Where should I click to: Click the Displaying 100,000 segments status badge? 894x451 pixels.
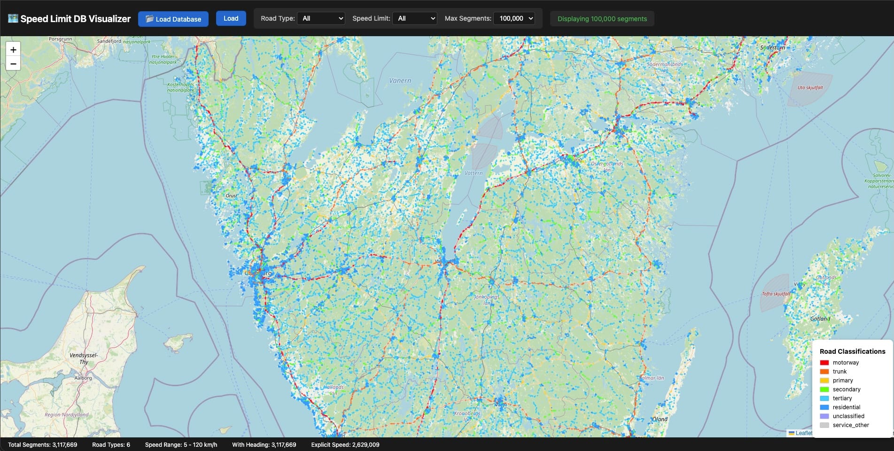602,19
